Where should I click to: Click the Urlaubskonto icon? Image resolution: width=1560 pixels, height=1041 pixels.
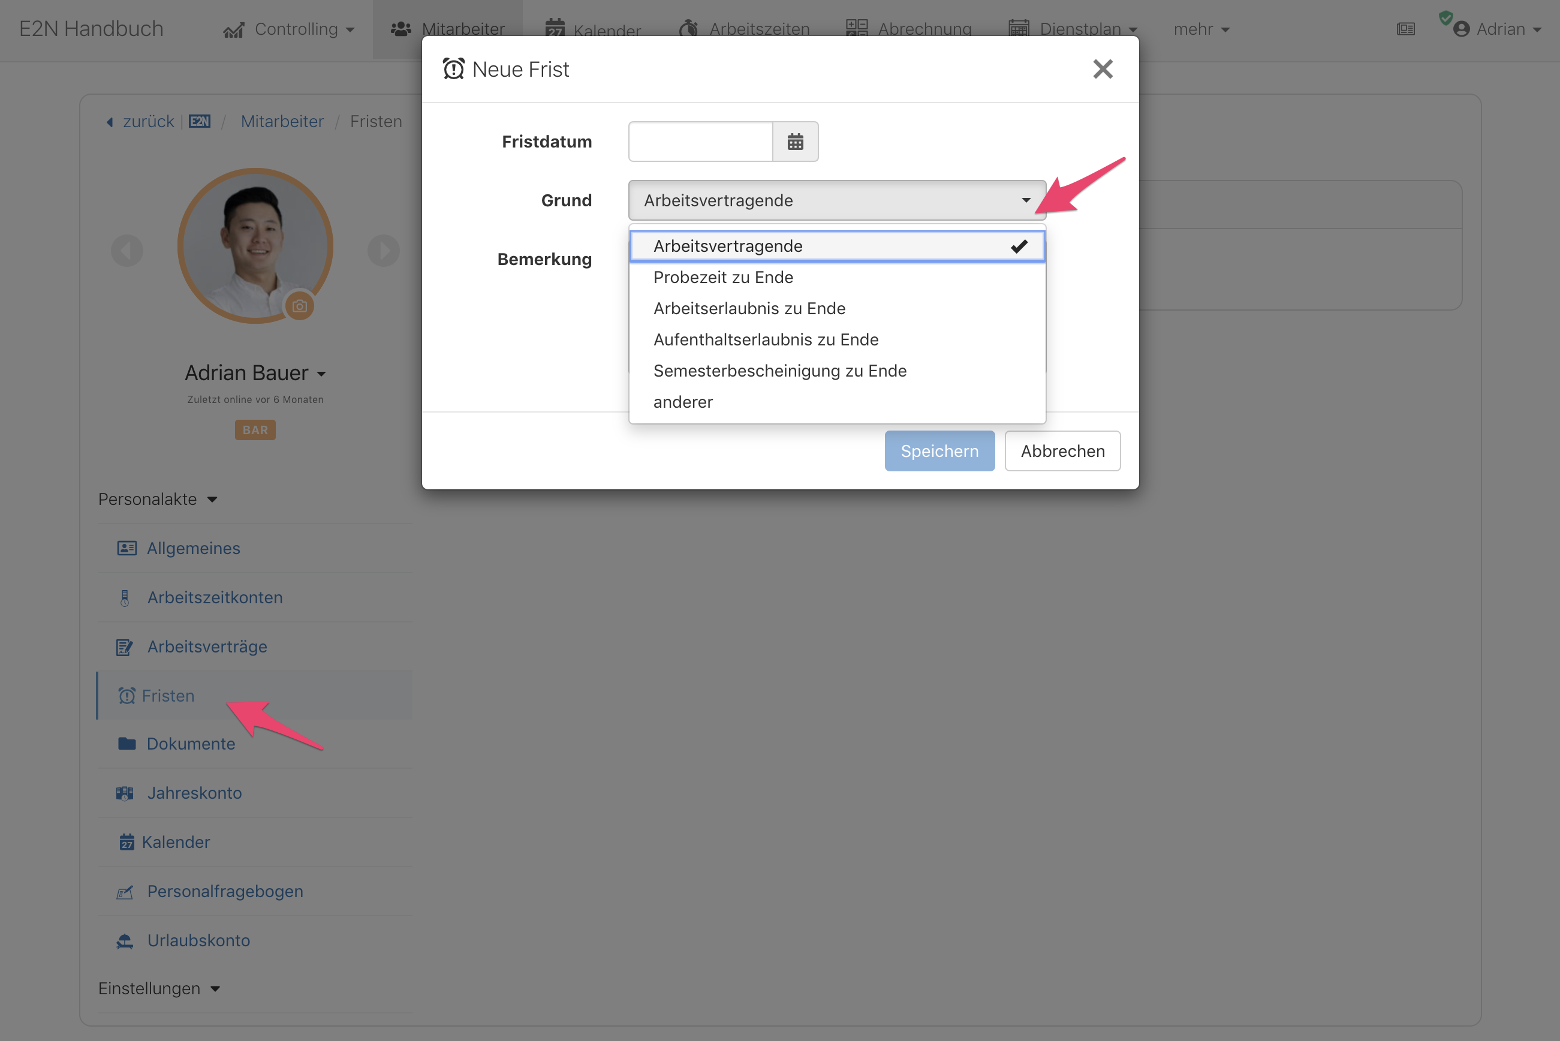[125, 941]
